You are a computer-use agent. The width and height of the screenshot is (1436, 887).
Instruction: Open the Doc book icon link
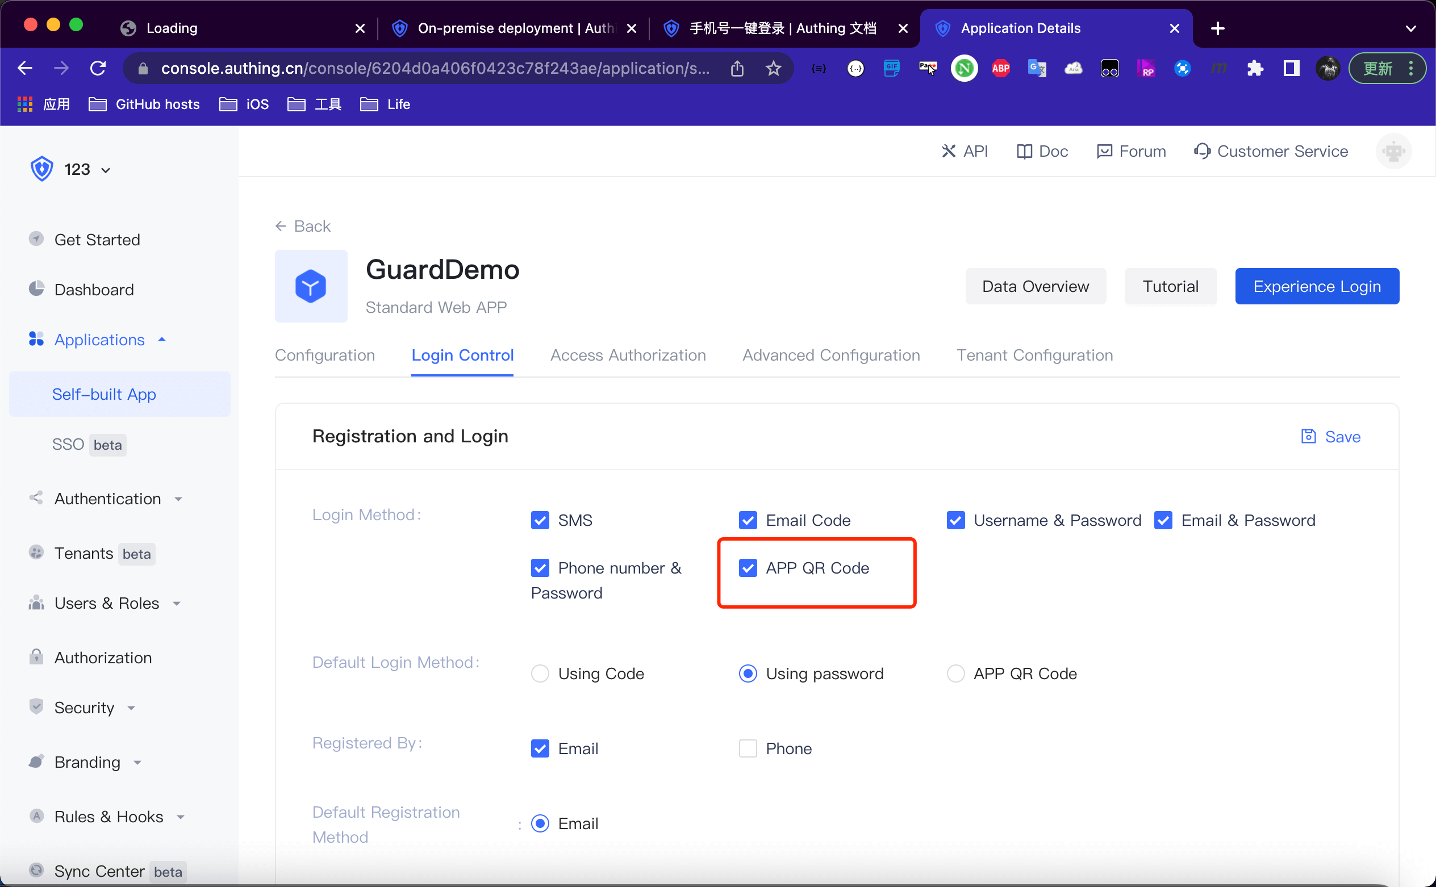tap(1024, 152)
